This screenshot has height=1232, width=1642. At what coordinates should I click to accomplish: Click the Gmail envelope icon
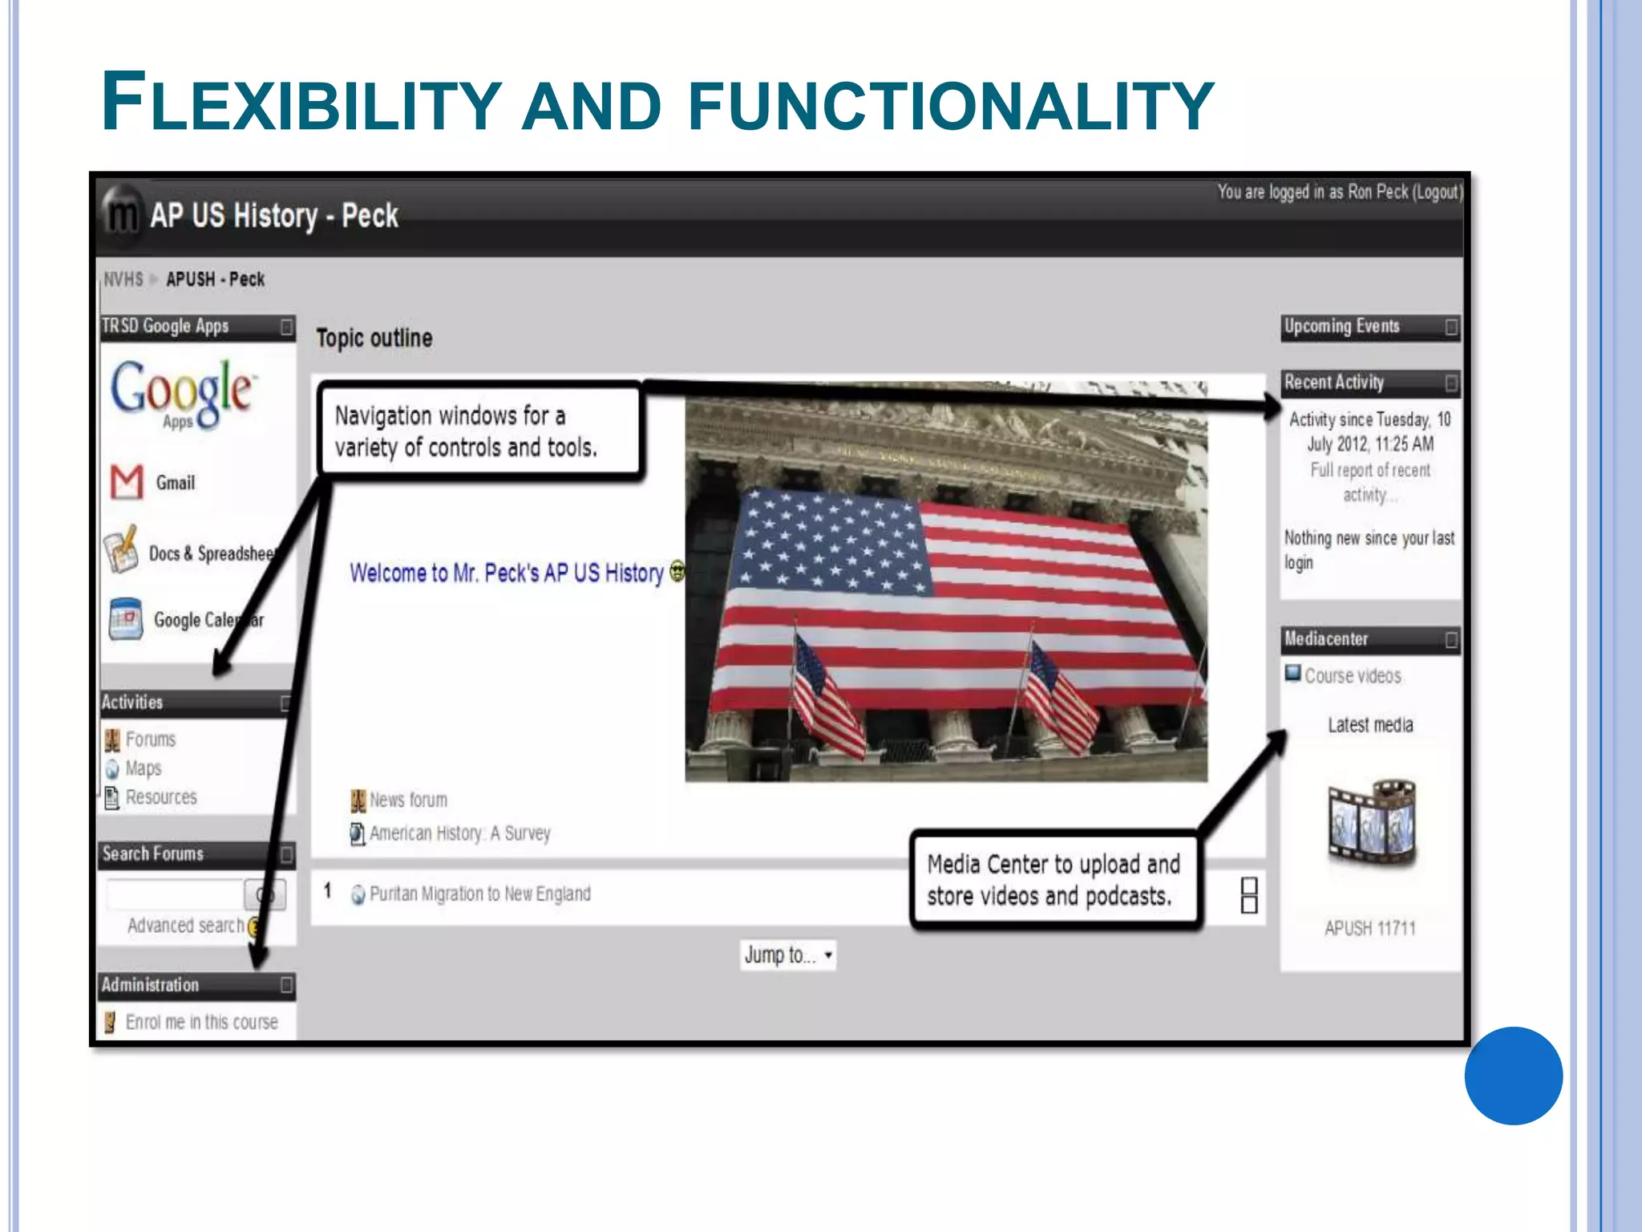point(127,482)
